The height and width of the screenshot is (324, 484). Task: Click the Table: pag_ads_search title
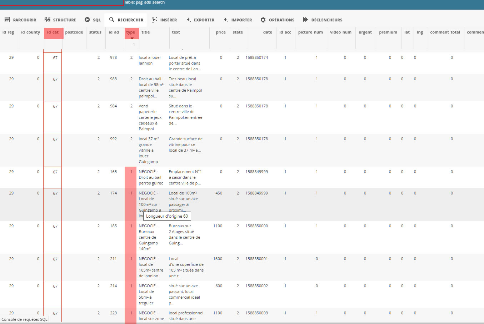click(x=144, y=2)
